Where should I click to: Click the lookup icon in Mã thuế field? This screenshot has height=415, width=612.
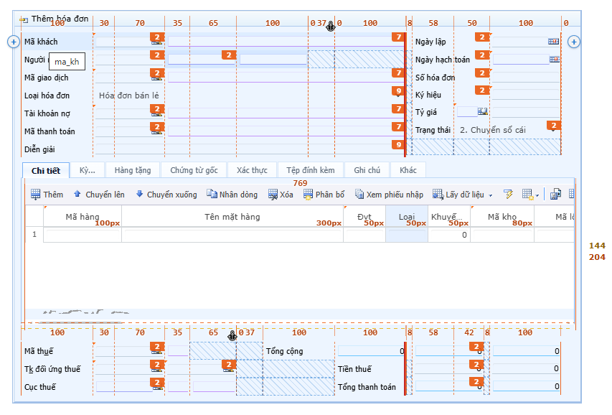[x=157, y=352]
